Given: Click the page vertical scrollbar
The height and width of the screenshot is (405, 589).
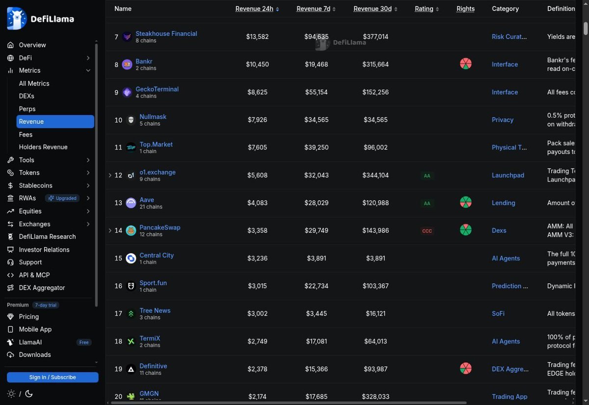Looking at the screenshot, I should [585, 28].
